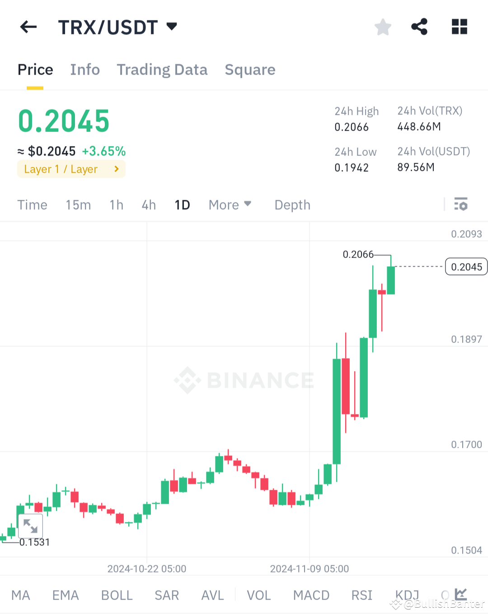Expand chart to fullscreen with arrows icon
This screenshot has height=614, width=488.
(x=30, y=526)
